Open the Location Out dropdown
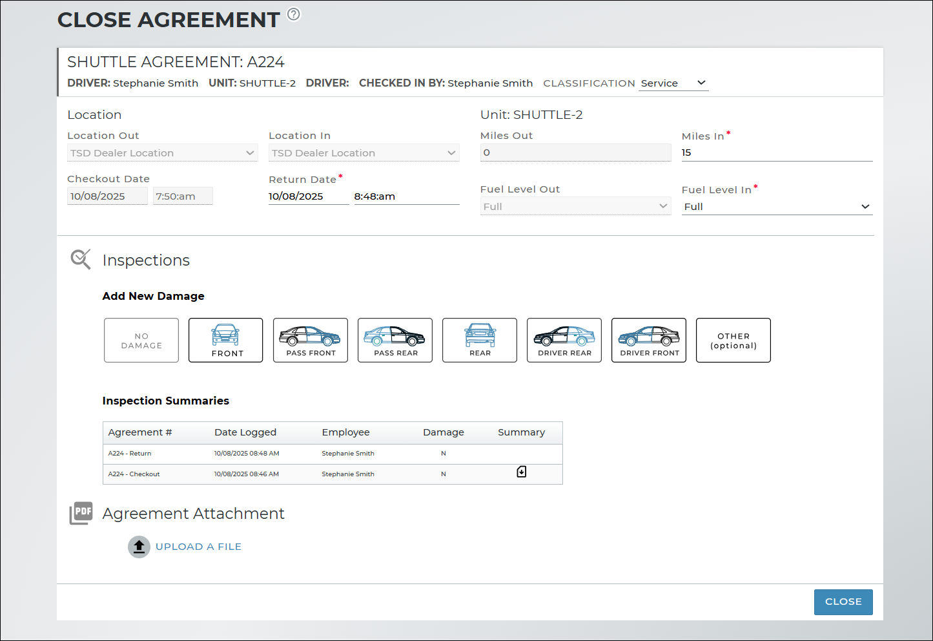Viewport: 933px width, 641px height. [162, 153]
